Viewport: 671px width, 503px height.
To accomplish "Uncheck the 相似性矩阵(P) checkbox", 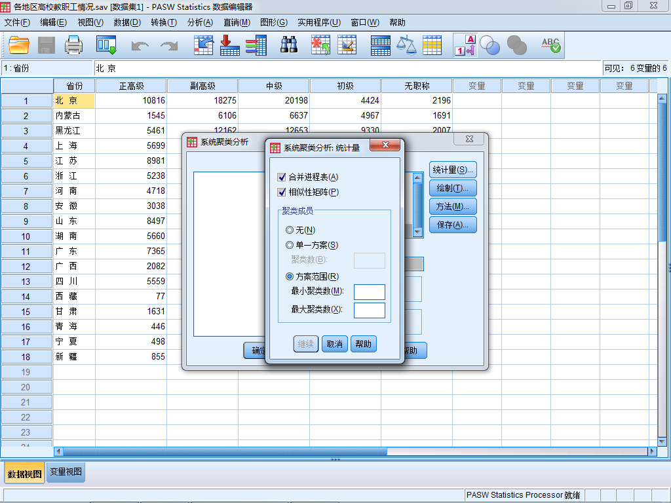I will pyautogui.click(x=282, y=193).
